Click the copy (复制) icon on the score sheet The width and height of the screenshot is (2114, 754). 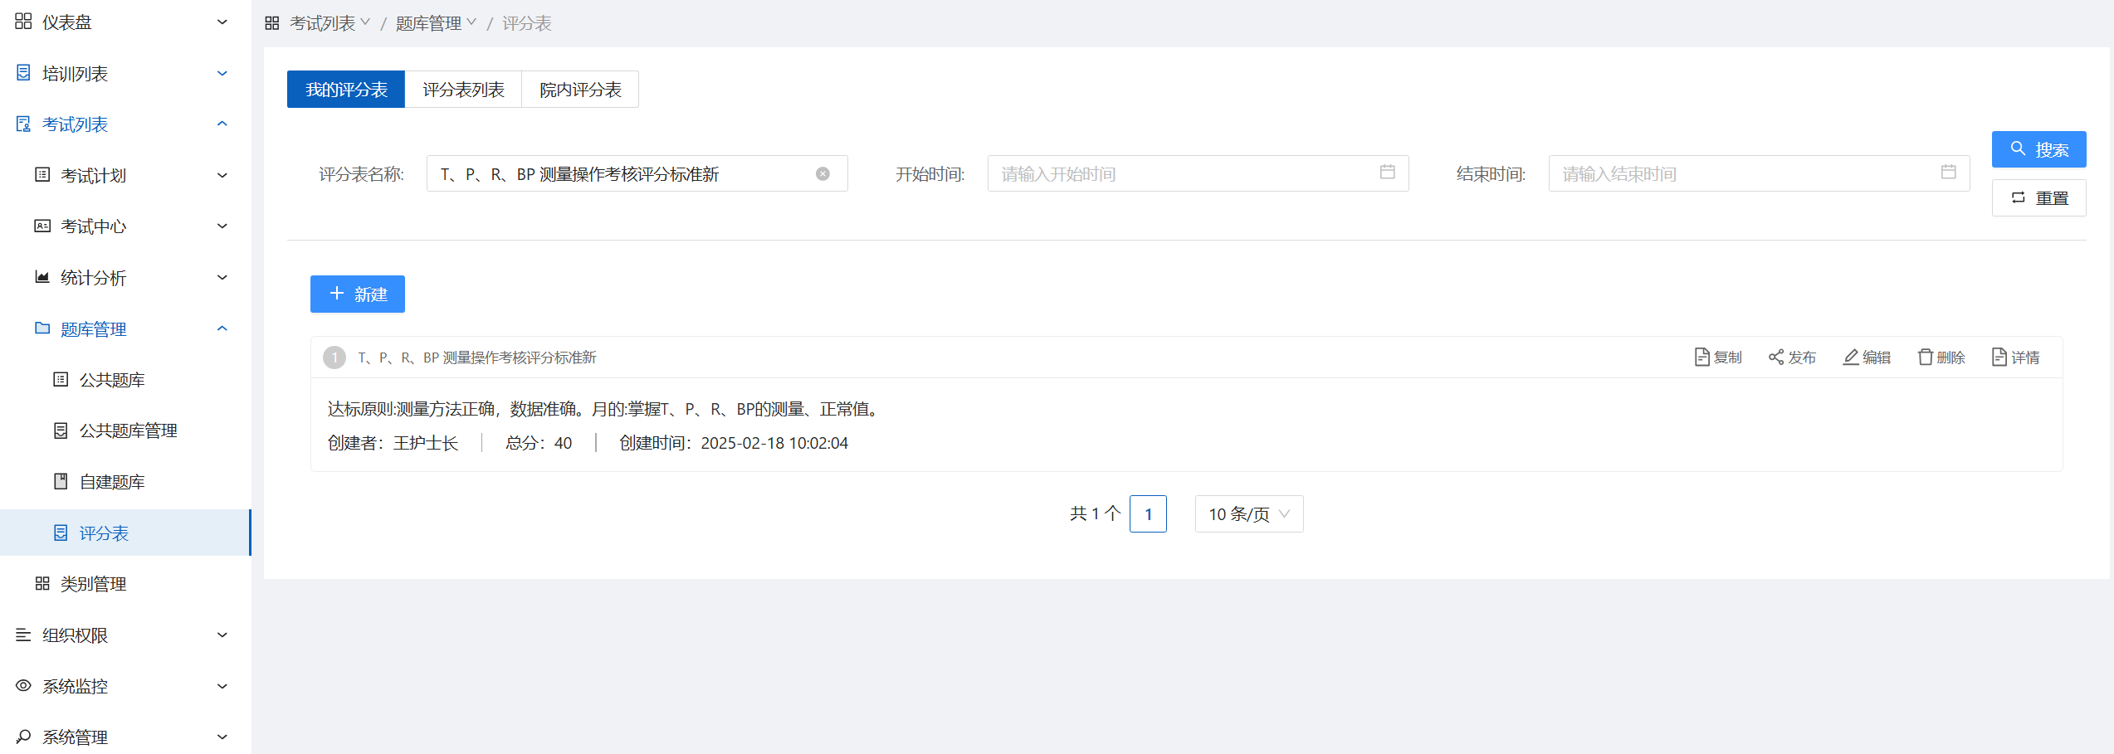click(x=1701, y=358)
